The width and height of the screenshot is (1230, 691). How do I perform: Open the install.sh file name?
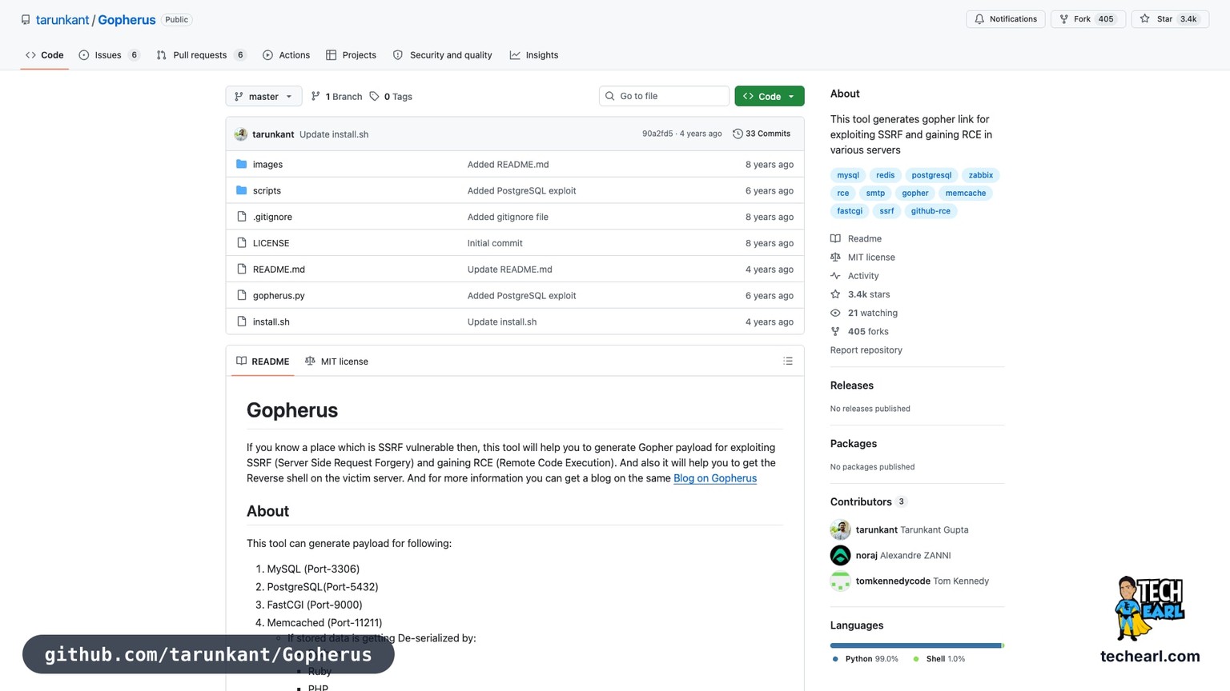[x=271, y=322]
